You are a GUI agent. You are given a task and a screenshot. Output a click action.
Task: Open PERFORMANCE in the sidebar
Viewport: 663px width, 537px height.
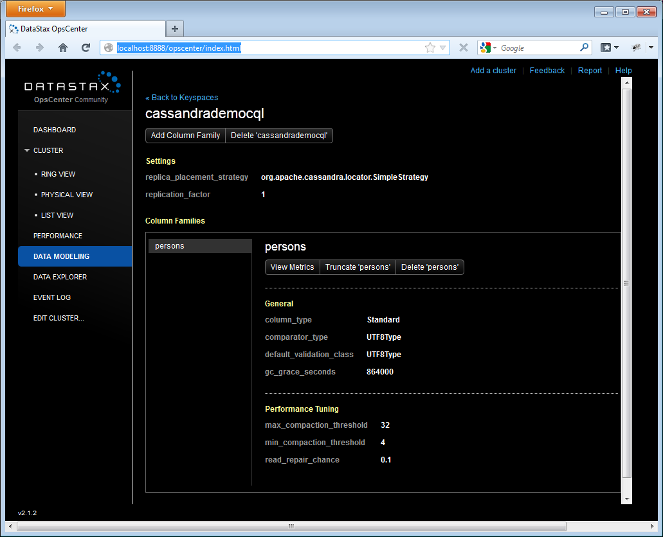pos(58,236)
